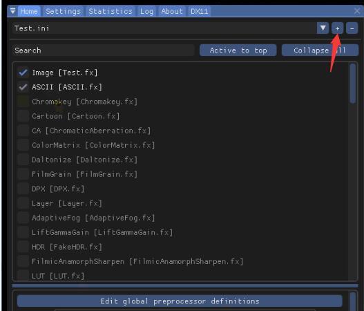Enable the FilmicAnamorphSharpen checkbox
The image size is (364, 311).
[x=23, y=261]
